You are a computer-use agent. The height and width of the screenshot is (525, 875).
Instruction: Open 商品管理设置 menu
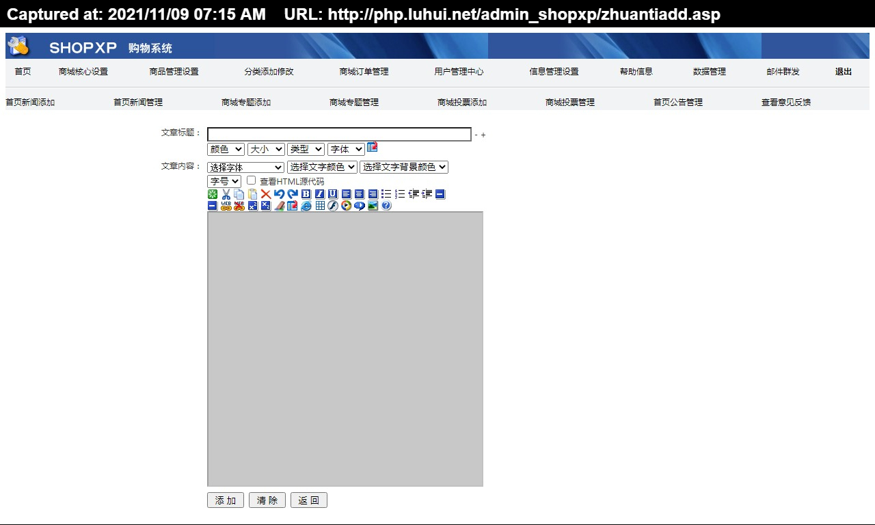(174, 72)
